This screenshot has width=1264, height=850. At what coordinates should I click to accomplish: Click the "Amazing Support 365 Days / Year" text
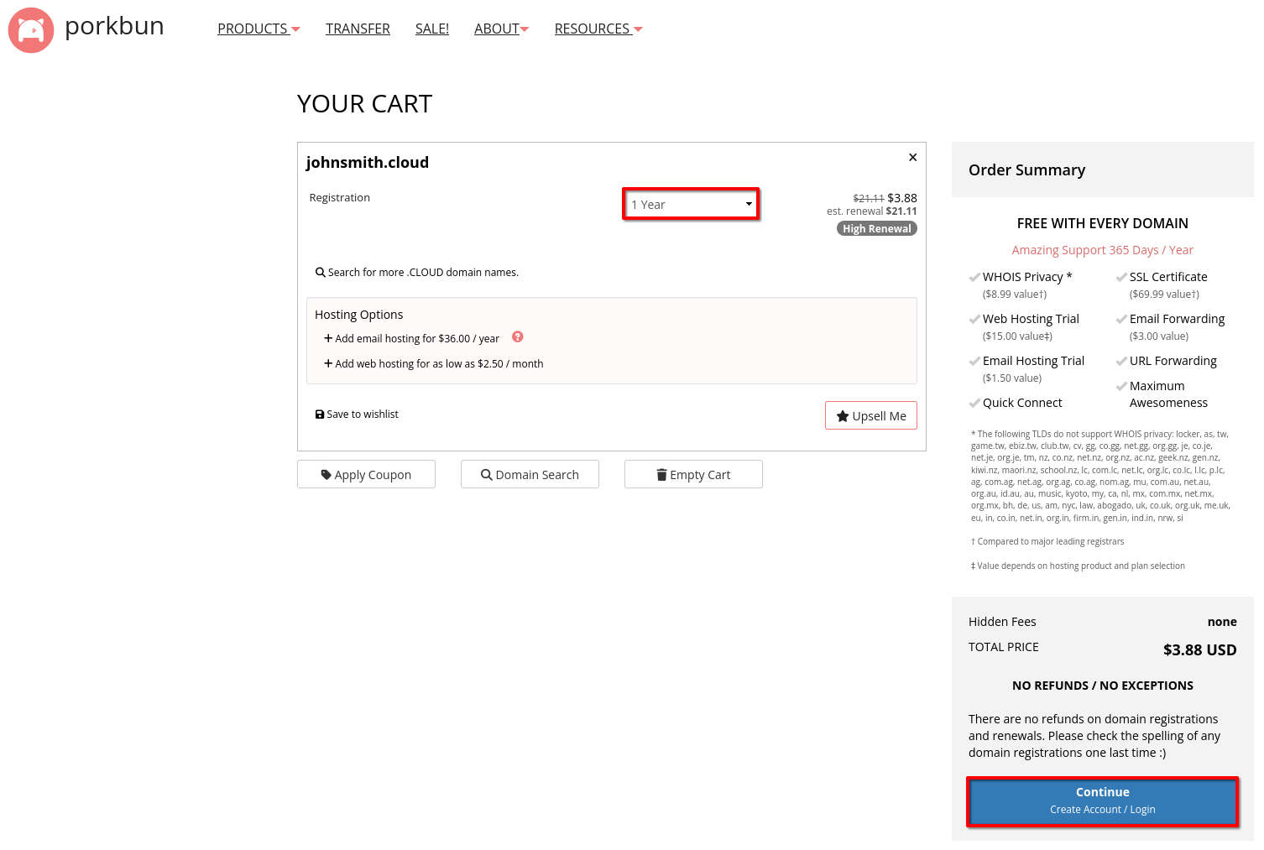point(1102,250)
